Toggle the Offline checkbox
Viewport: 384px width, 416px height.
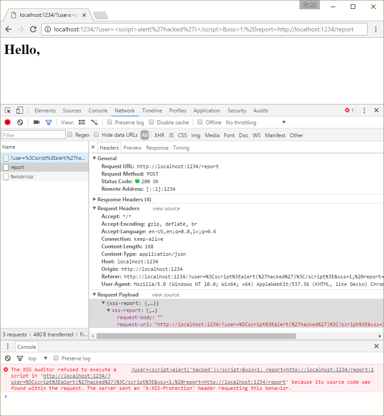pos(200,122)
